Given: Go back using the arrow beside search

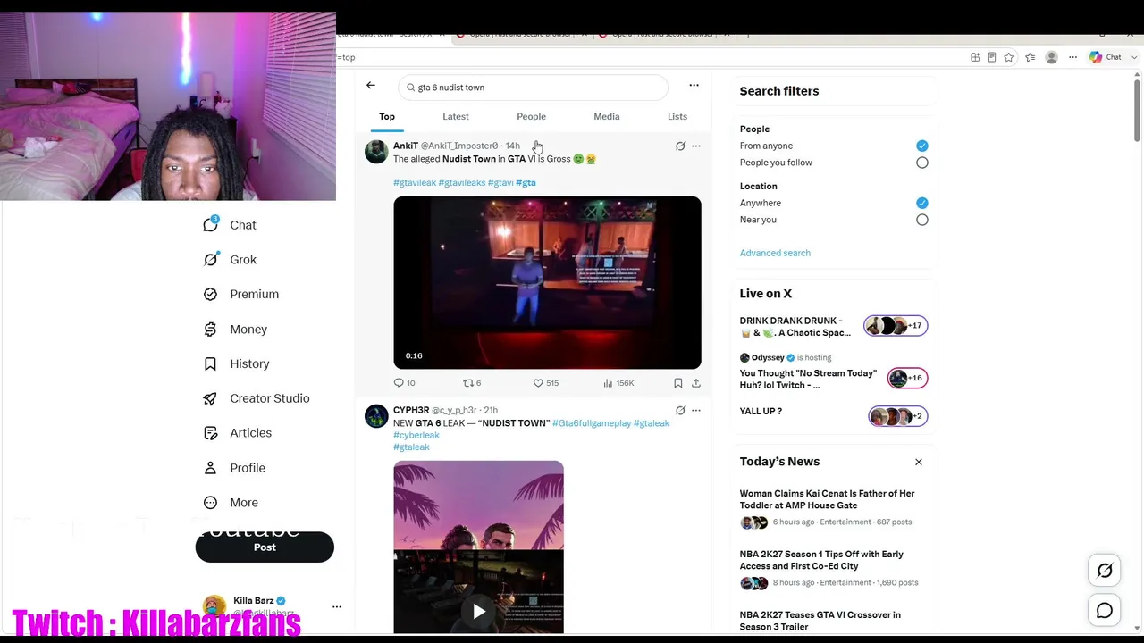Looking at the screenshot, I should 371,86.
